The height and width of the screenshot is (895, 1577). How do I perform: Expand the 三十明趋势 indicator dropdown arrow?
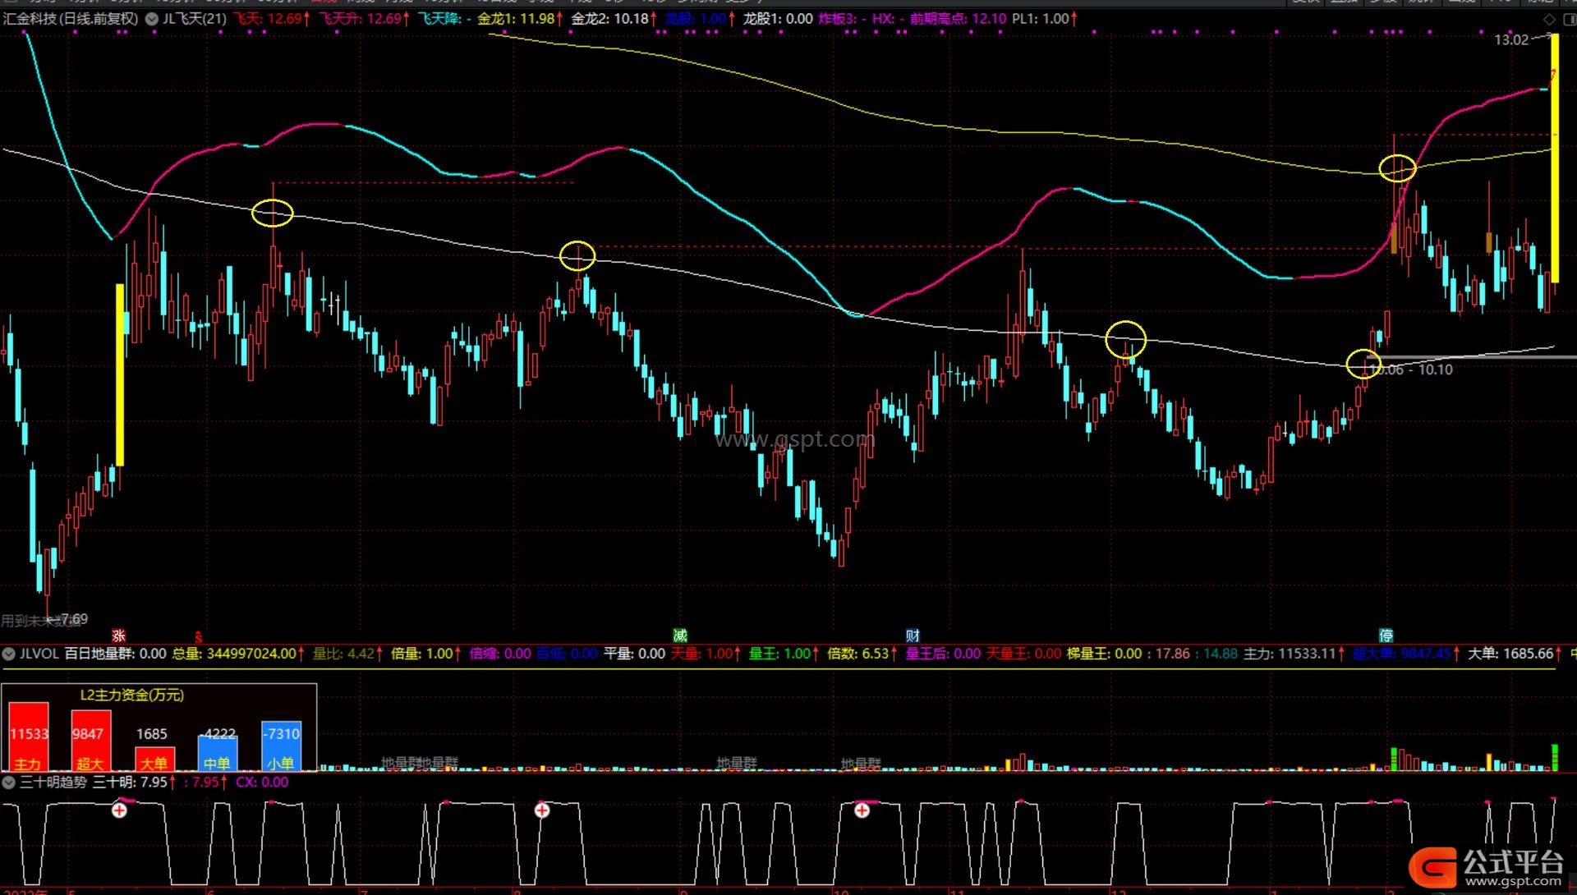(x=9, y=783)
